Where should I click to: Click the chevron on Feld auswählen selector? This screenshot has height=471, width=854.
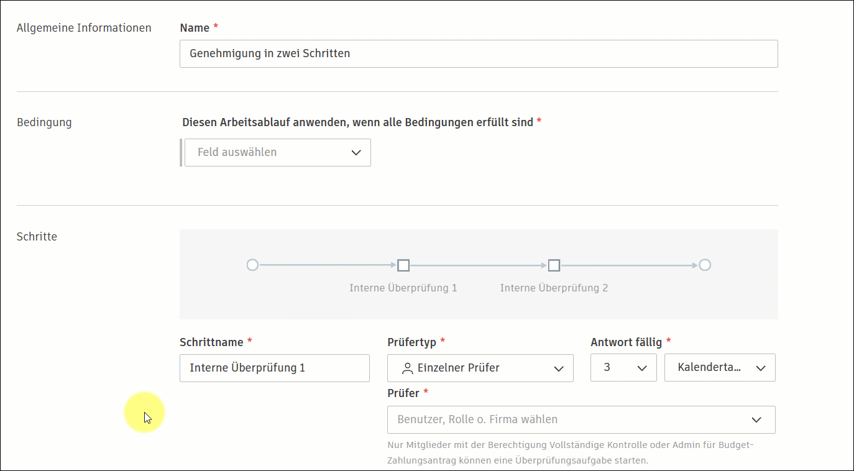tap(356, 152)
